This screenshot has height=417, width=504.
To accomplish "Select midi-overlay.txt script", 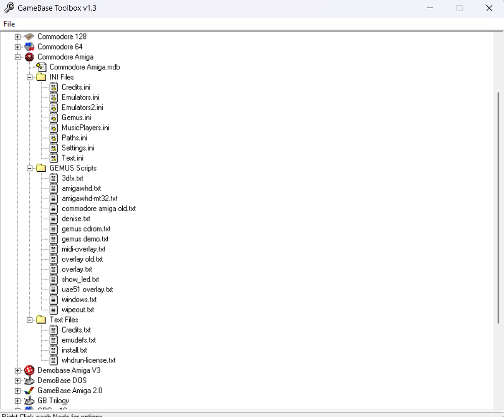I will tap(83, 249).
